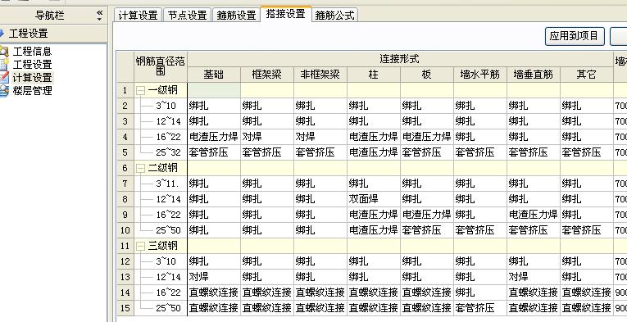
Task: Click the 楼层管理 icon in the sidebar
Action: tap(3, 91)
